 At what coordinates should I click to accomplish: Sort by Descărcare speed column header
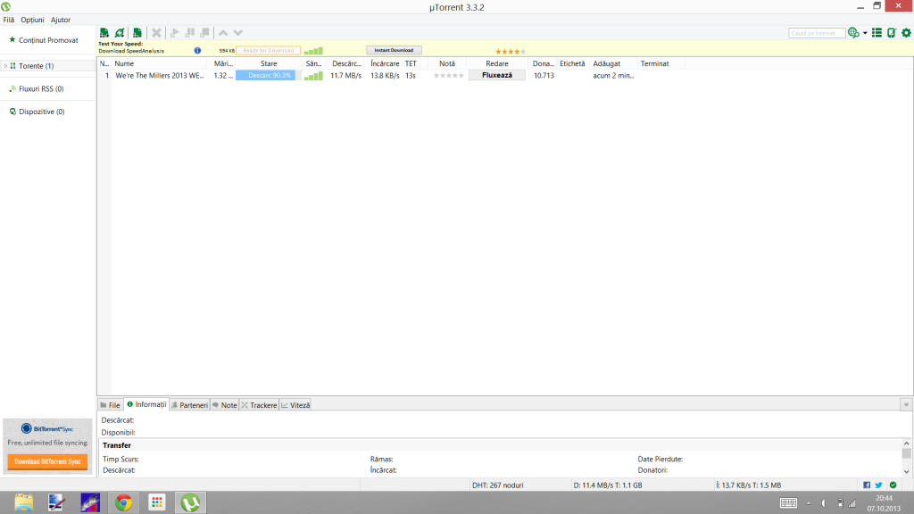click(346, 63)
